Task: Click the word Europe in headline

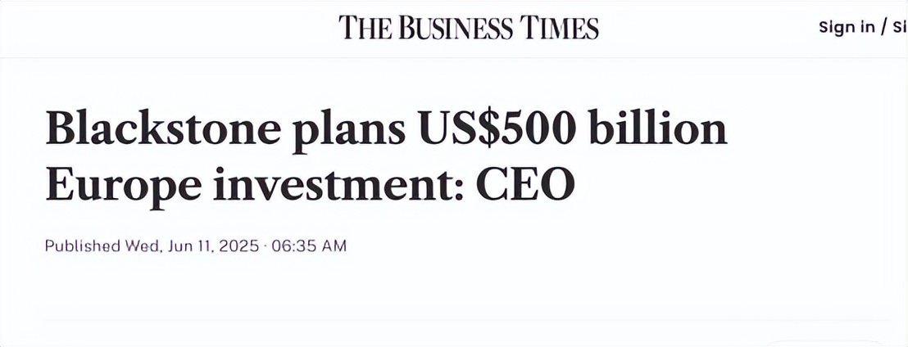Action: point(123,185)
